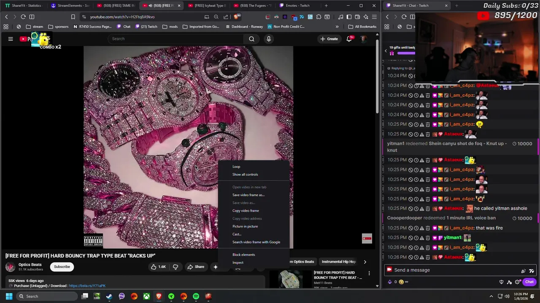Image resolution: width=540 pixels, height=303 pixels.
Task: Open the All Bookmarks folder
Action: [362, 27]
